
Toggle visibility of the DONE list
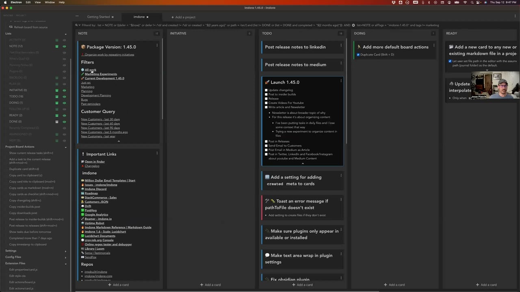pos(64,122)
